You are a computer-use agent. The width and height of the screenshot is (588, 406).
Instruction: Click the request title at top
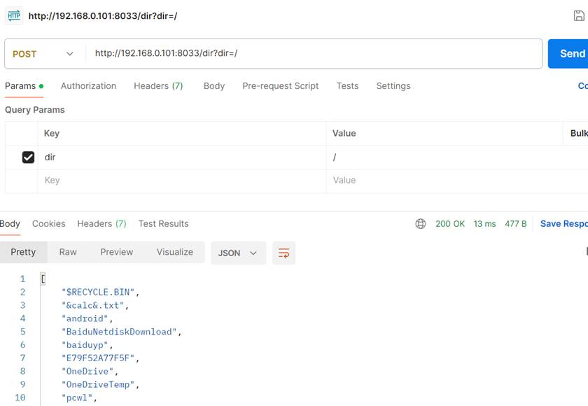103,16
